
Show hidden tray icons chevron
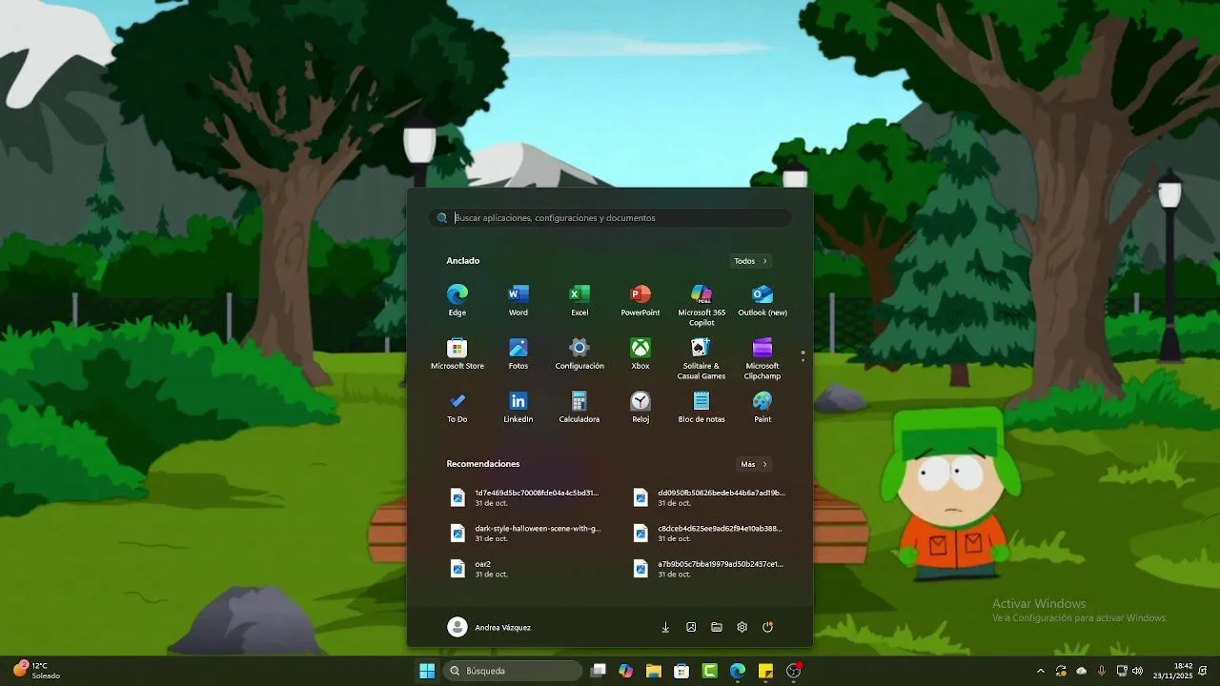(x=1041, y=671)
